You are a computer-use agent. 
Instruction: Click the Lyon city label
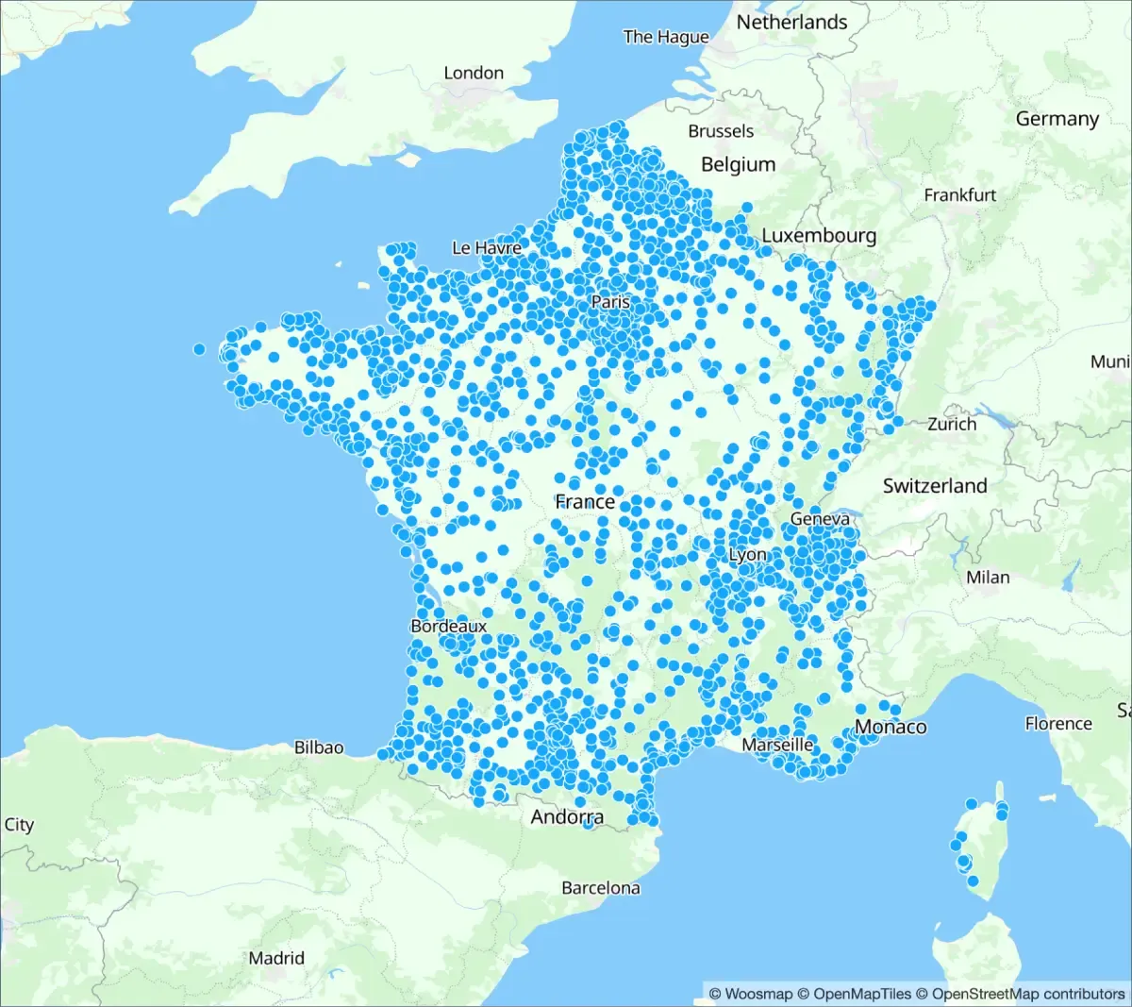coord(748,555)
